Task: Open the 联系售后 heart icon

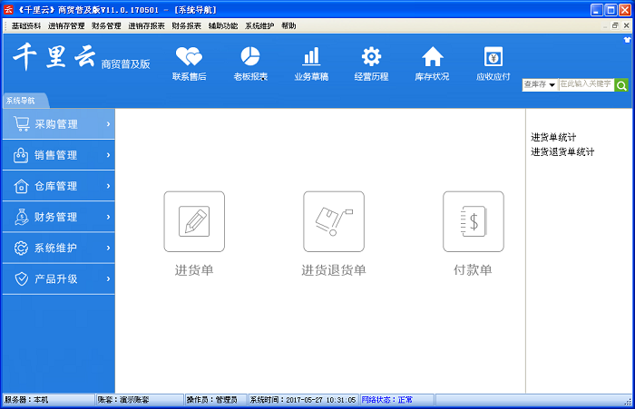Action: pyautogui.click(x=189, y=57)
